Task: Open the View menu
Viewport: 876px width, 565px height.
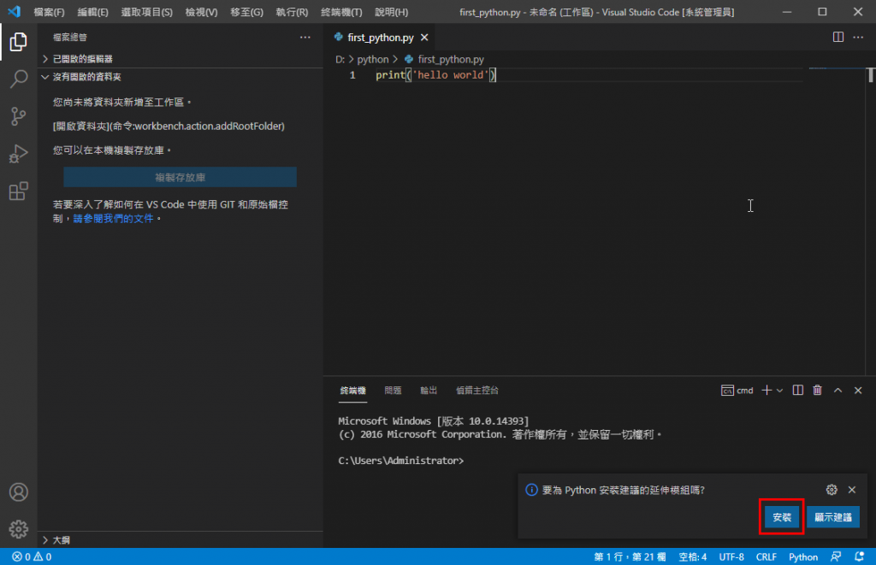Action: [x=201, y=12]
